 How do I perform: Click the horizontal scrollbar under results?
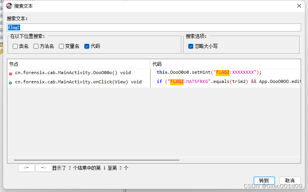point(97,160)
